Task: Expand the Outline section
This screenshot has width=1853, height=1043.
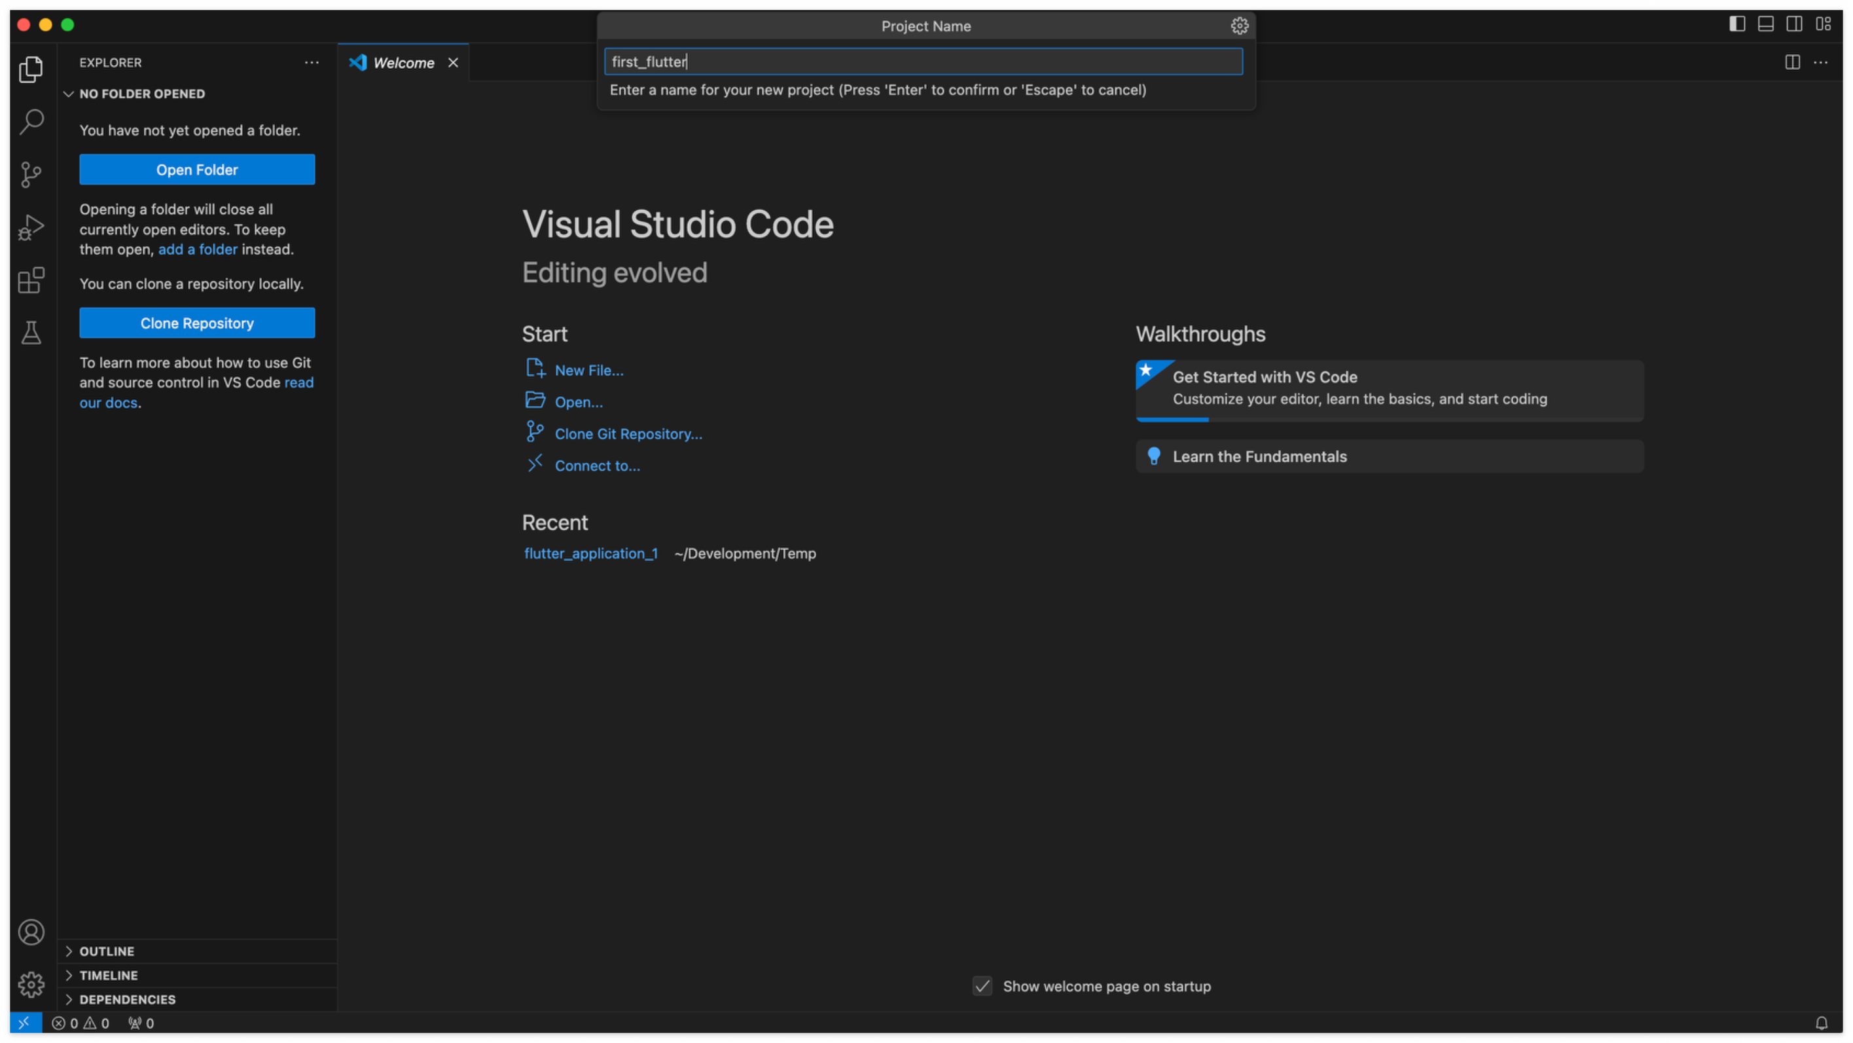Action: click(x=107, y=951)
